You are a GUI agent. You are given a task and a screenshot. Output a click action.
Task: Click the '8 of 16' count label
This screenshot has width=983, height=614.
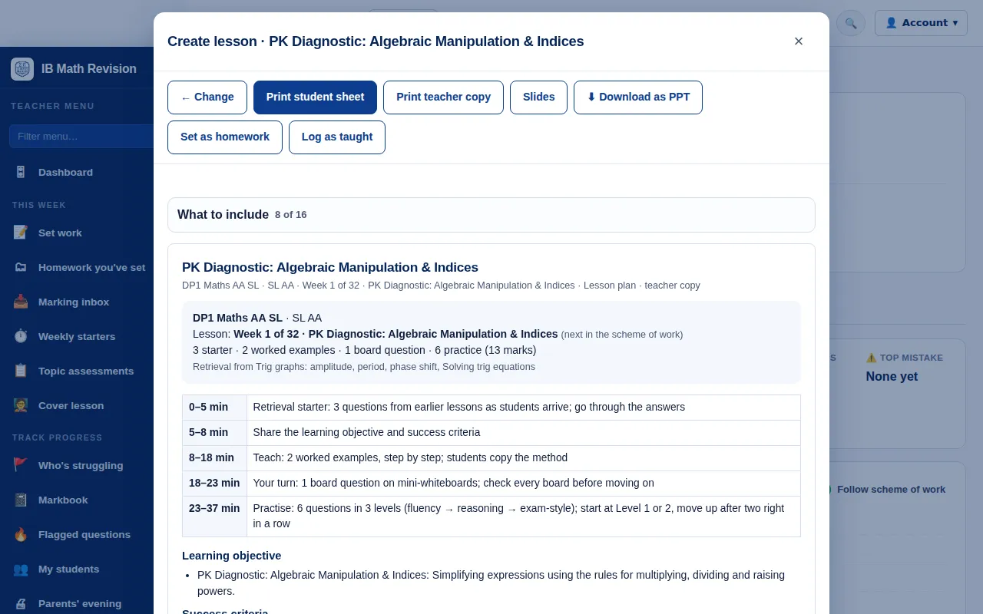[x=291, y=215]
